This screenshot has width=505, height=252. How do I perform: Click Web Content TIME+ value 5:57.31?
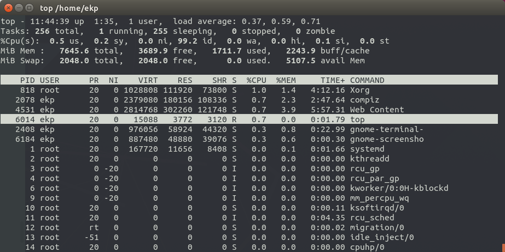click(328, 110)
